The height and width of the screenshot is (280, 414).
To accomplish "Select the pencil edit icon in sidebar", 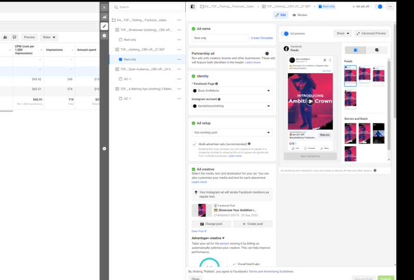I will tap(104, 26).
